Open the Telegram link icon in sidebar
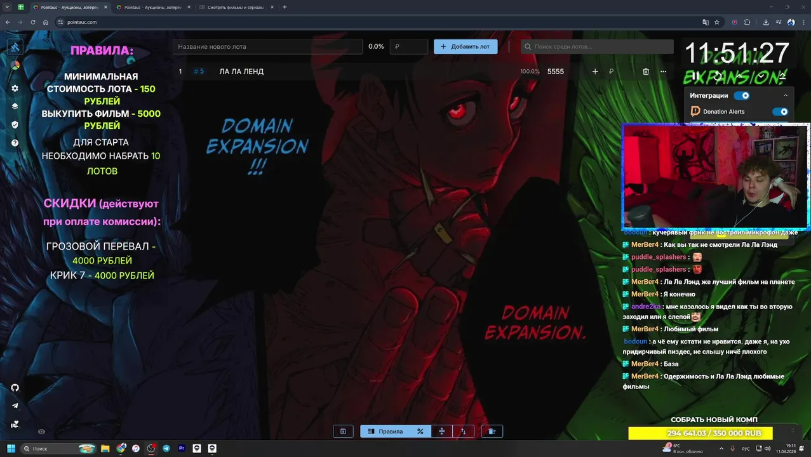811x457 pixels. (15, 406)
